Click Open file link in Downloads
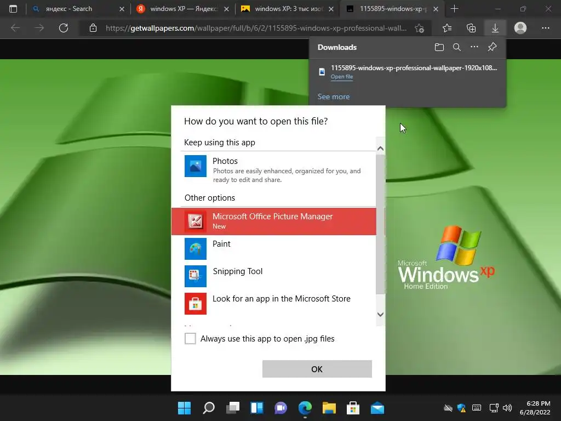The width and height of the screenshot is (561, 421). click(x=342, y=77)
